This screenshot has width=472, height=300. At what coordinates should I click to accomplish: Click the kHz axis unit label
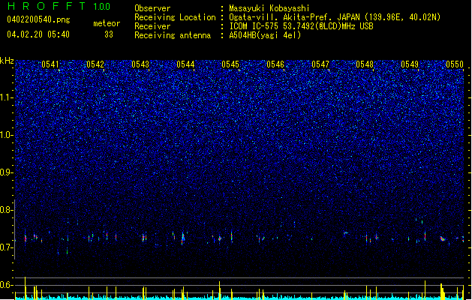(x=7, y=61)
